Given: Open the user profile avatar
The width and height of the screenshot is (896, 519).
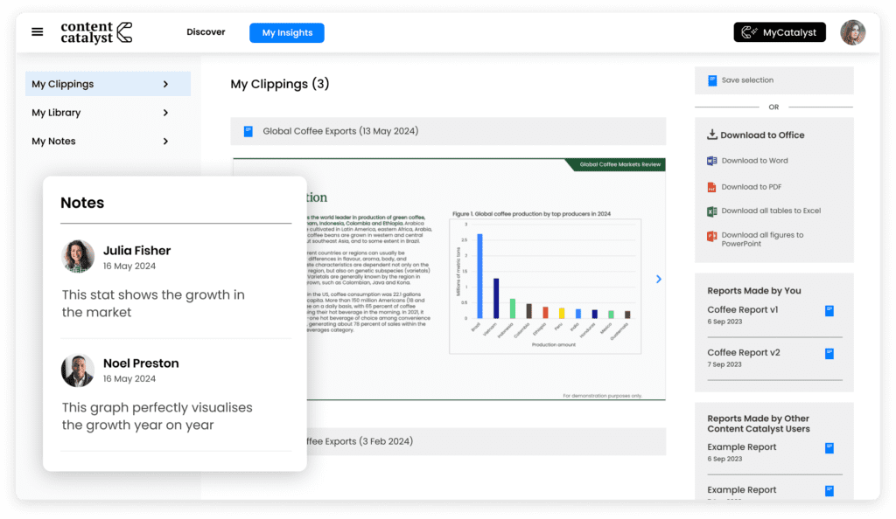Looking at the screenshot, I should tap(852, 32).
